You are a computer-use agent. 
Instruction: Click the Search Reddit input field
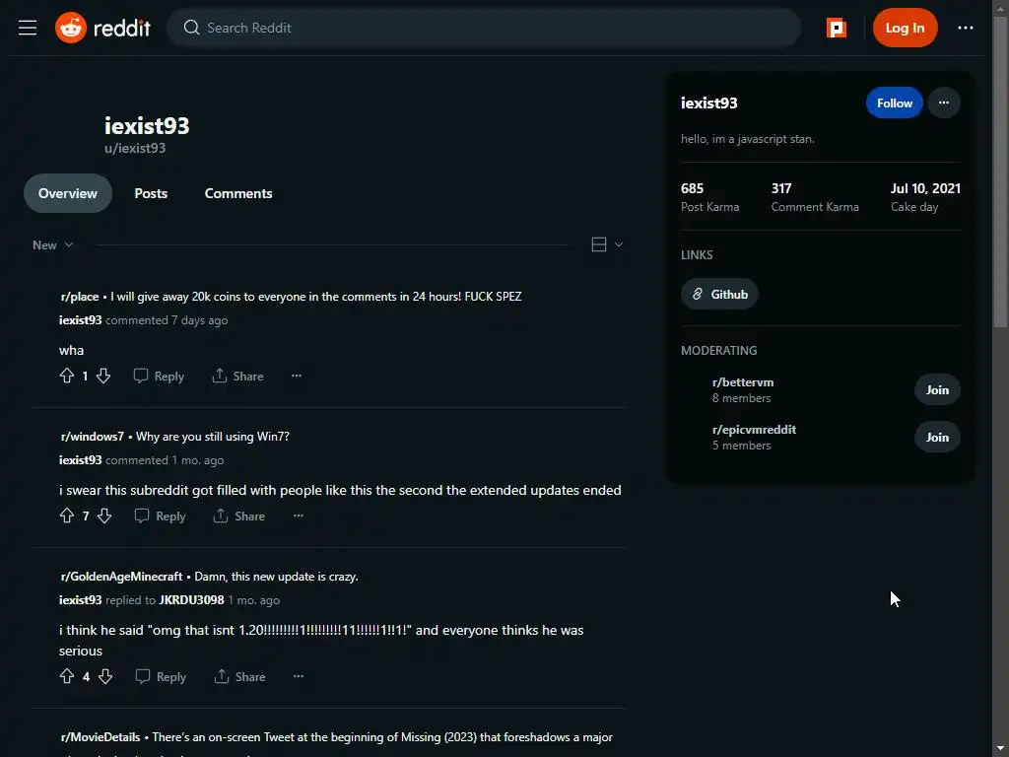[483, 28]
